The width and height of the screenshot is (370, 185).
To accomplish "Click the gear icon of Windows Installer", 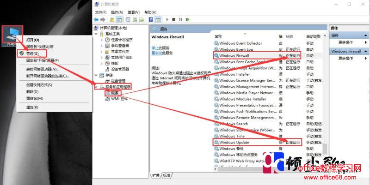I will pyautogui.click(x=216, y=74).
